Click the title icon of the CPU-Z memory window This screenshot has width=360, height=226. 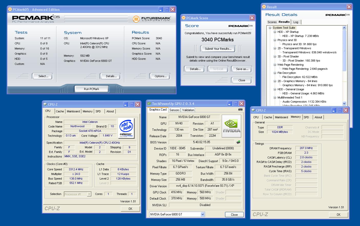tap(253, 110)
